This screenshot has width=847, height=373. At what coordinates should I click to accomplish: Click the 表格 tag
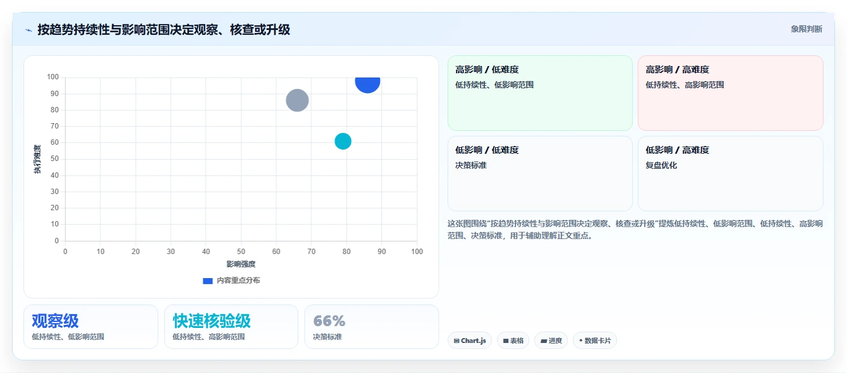coord(513,341)
